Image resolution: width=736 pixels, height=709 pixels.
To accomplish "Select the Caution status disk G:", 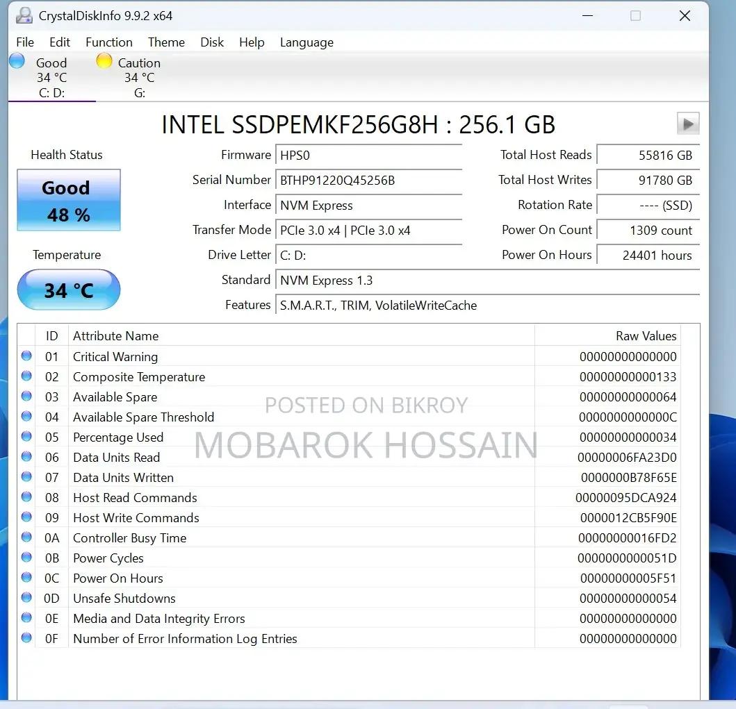I will [140, 78].
